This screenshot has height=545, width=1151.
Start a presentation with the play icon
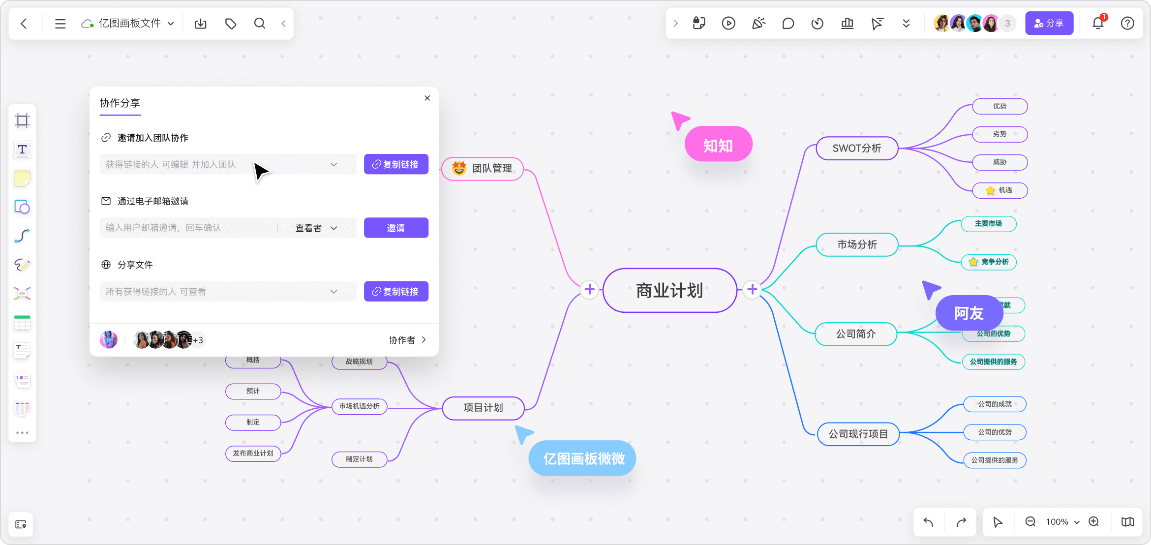pyautogui.click(x=728, y=23)
